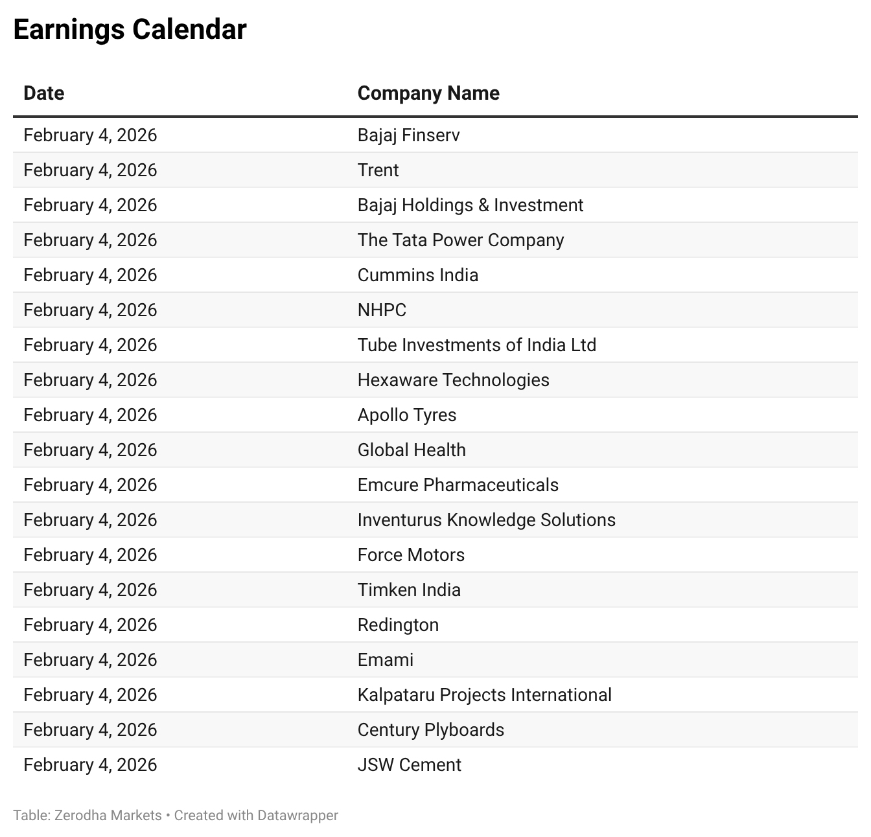This screenshot has height=837, width=871.
Task: Click the Emami company cell
Action: (x=385, y=660)
